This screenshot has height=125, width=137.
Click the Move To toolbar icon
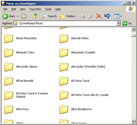click(83, 16)
